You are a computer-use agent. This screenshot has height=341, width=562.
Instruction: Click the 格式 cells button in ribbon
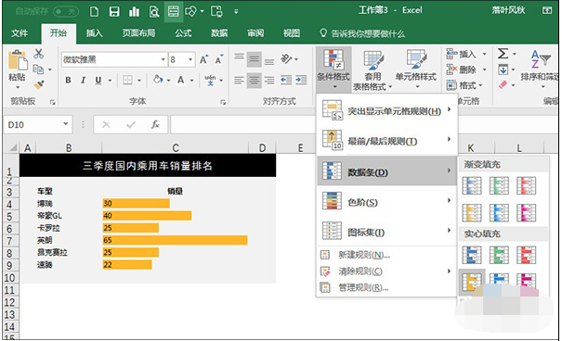[464, 85]
